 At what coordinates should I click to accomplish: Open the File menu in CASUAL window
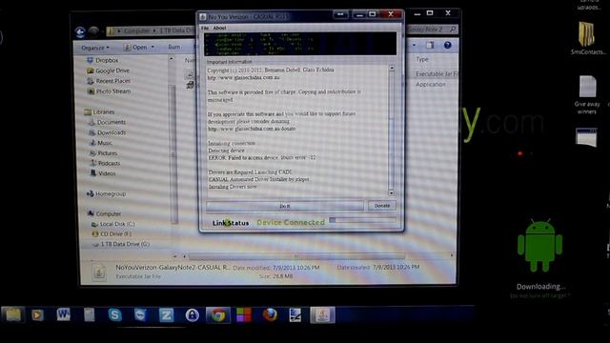(205, 28)
